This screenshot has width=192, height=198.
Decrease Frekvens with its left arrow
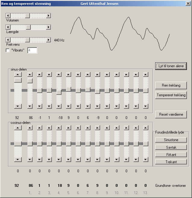pyautogui.click(x=8, y=40)
